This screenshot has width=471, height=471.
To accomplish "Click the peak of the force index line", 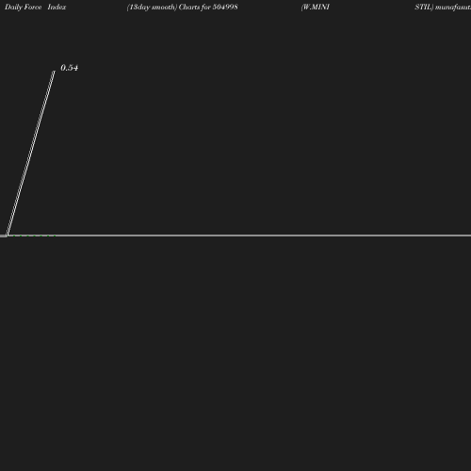I will [x=54, y=72].
